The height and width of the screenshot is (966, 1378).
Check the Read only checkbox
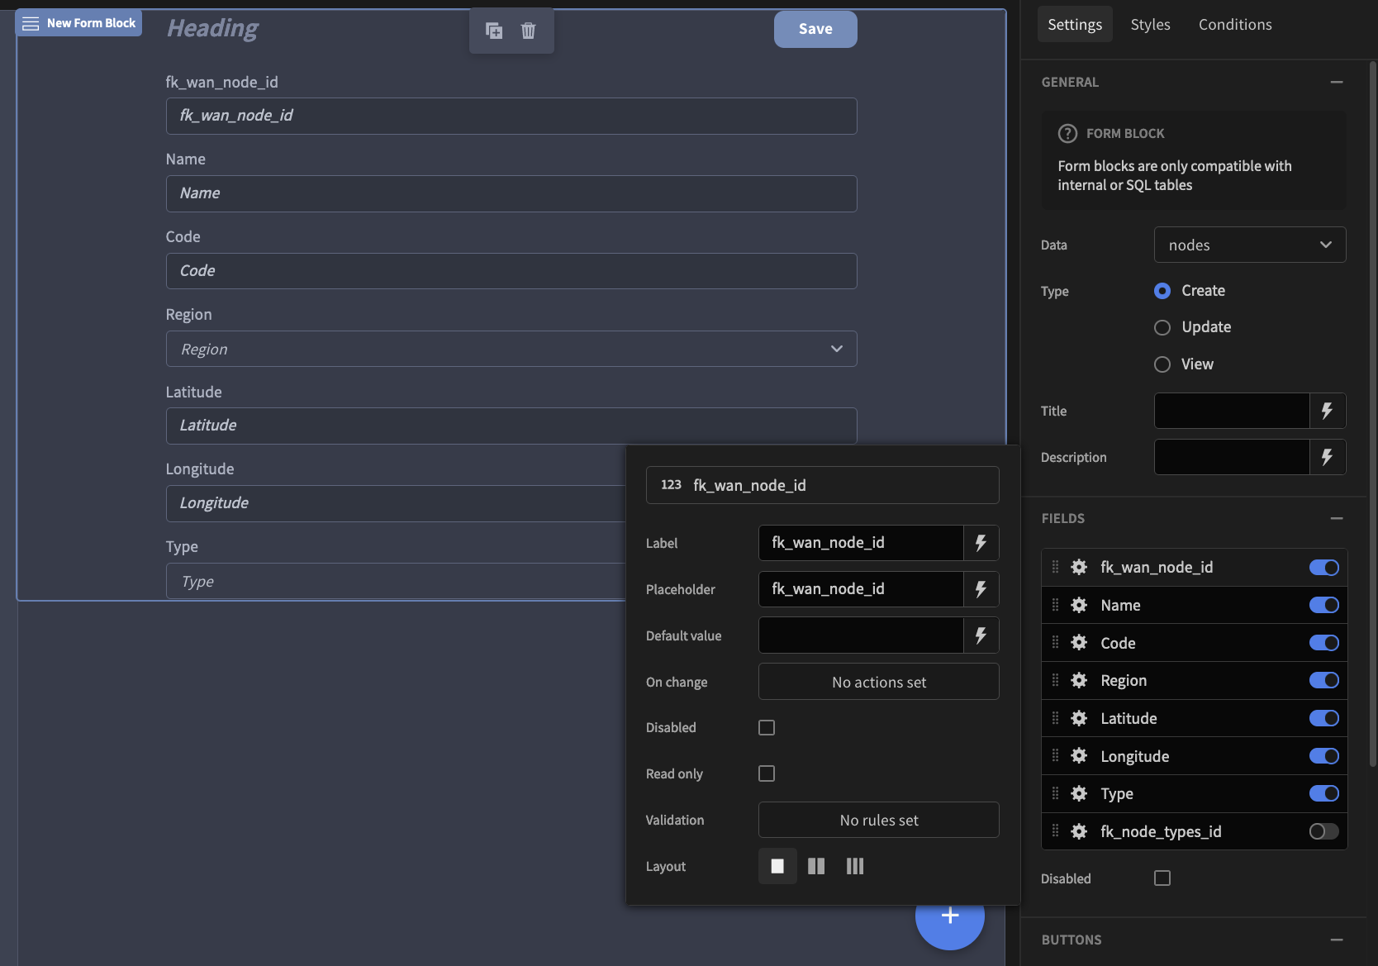click(766, 773)
